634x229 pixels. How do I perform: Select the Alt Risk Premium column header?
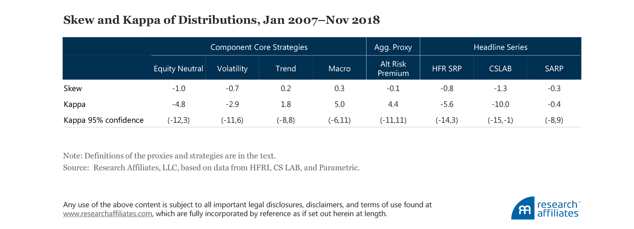[393, 69]
